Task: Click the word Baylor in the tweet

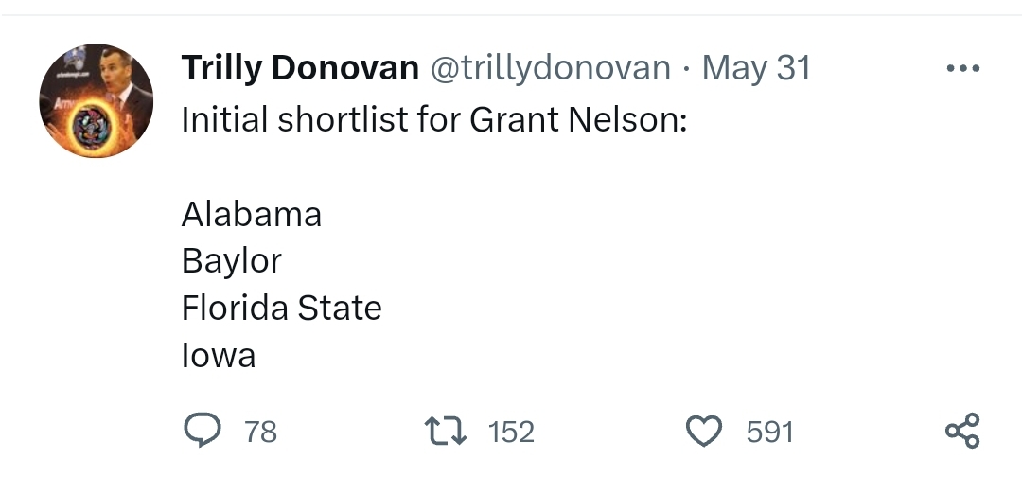Action: pyautogui.click(x=232, y=261)
